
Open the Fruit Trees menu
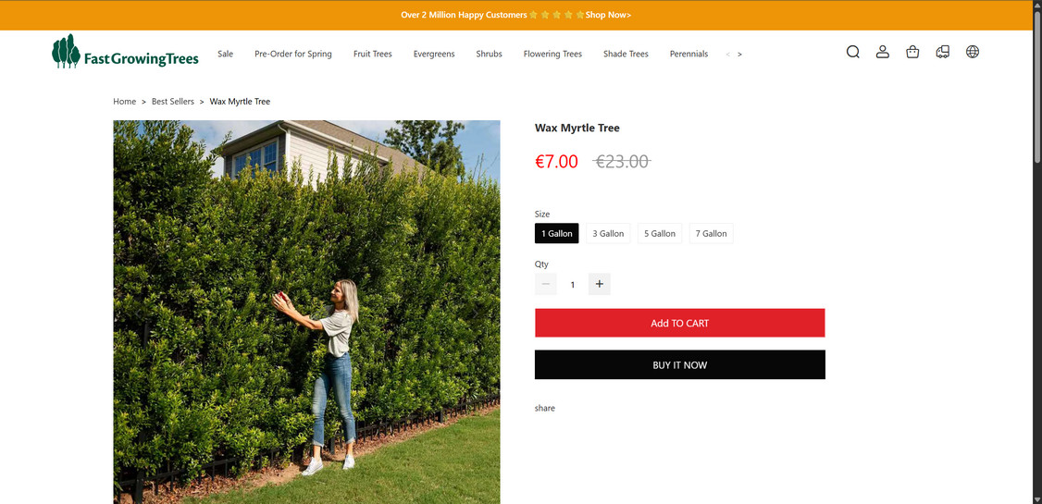click(x=373, y=54)
